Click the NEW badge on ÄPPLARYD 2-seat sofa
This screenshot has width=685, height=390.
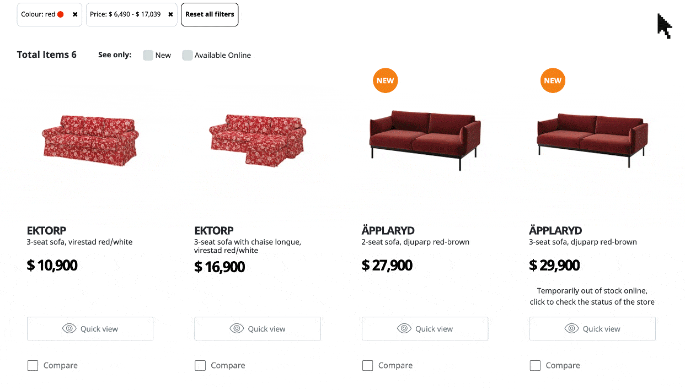click(x=385, y=80)
